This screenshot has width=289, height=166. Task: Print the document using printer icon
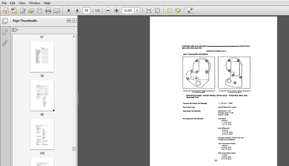coord(48,11)
